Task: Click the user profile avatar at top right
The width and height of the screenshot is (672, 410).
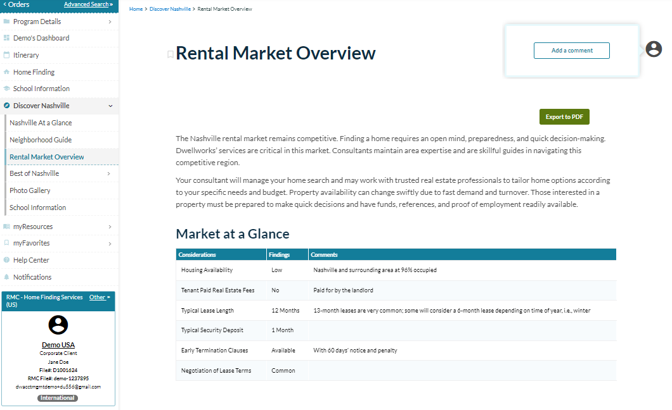Action: [x=654, y=49]
